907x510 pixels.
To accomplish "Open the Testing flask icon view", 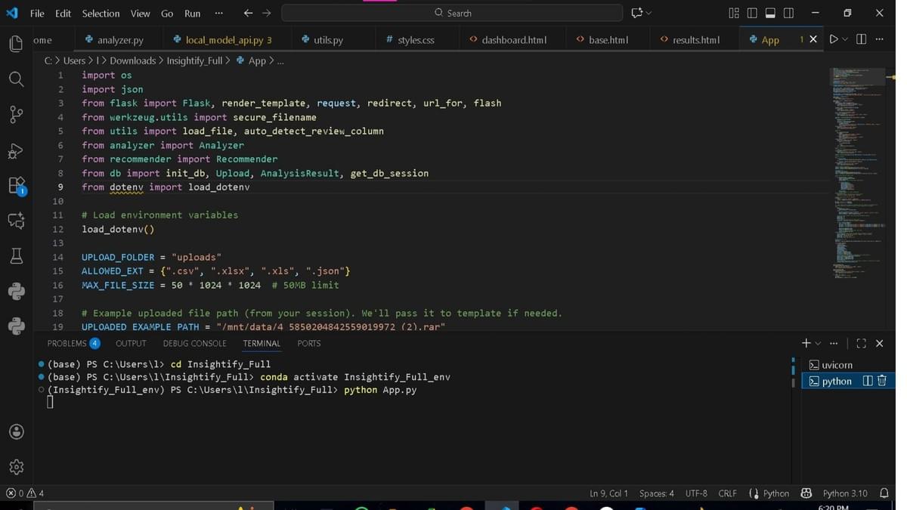I will (x=16, y=256).
